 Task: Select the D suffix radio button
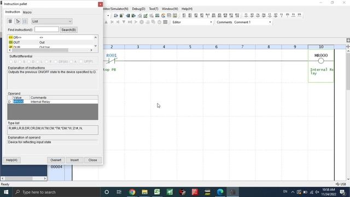pos(29,61)
